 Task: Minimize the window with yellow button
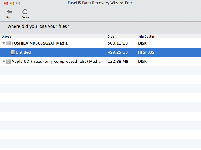coord(12,3)
